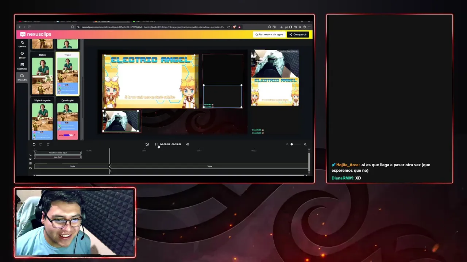Screen dimensions: 467x262
Task: Select the Electric Angel crop frame on canvas
Action: tap(150, 82)
